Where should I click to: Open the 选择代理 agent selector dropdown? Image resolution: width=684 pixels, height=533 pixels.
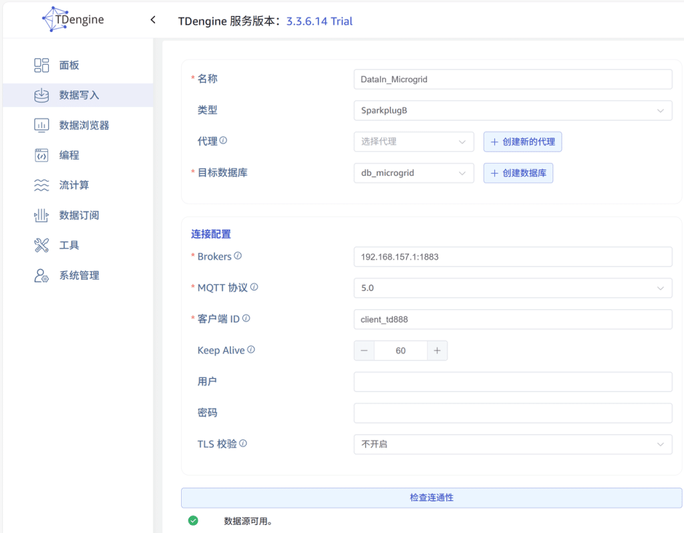413,142
